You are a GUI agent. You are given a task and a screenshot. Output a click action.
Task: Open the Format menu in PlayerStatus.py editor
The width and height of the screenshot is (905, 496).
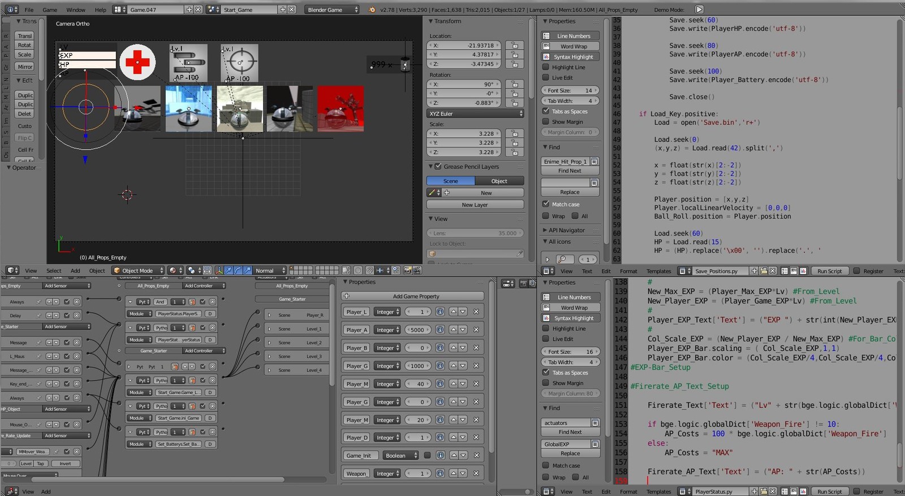pyautogui.click(x=628, y=491)
